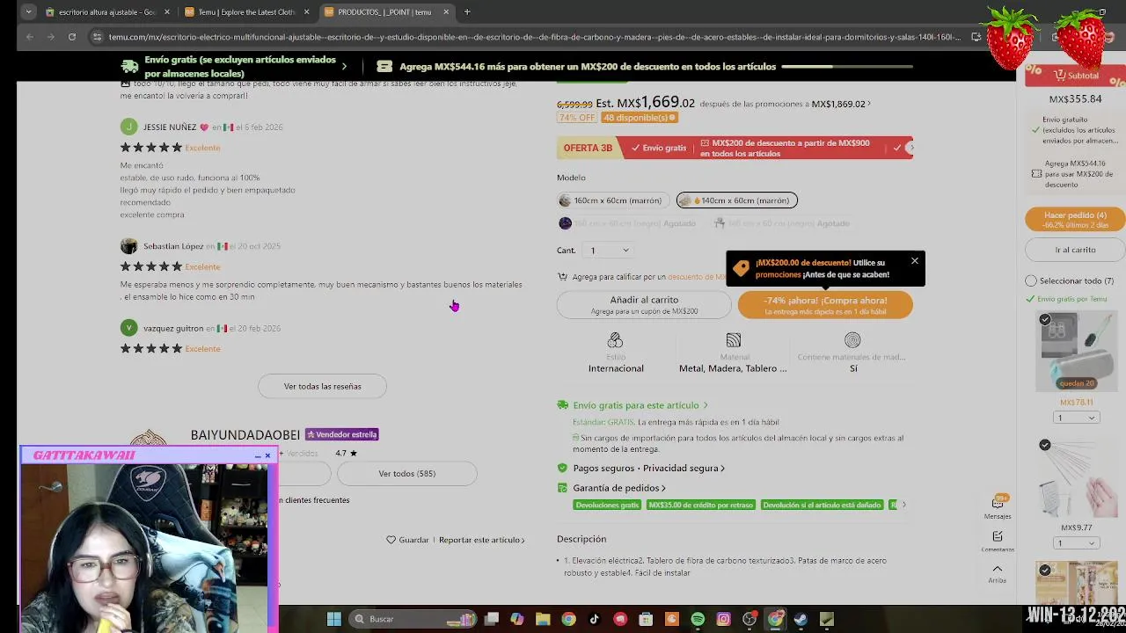Minimize the GATITAKAWAII webcam overlay
The width and height of the screenshot is (1126, 633).
click(x=257, y=455)
